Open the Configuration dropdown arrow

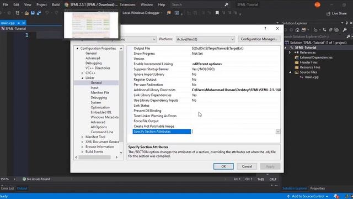tap(154, 39)
